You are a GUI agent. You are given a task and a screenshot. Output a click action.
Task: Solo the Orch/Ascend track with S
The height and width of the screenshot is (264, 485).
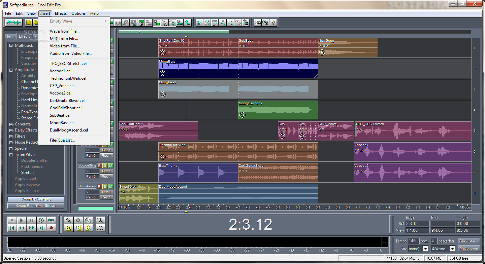(105, 186)
